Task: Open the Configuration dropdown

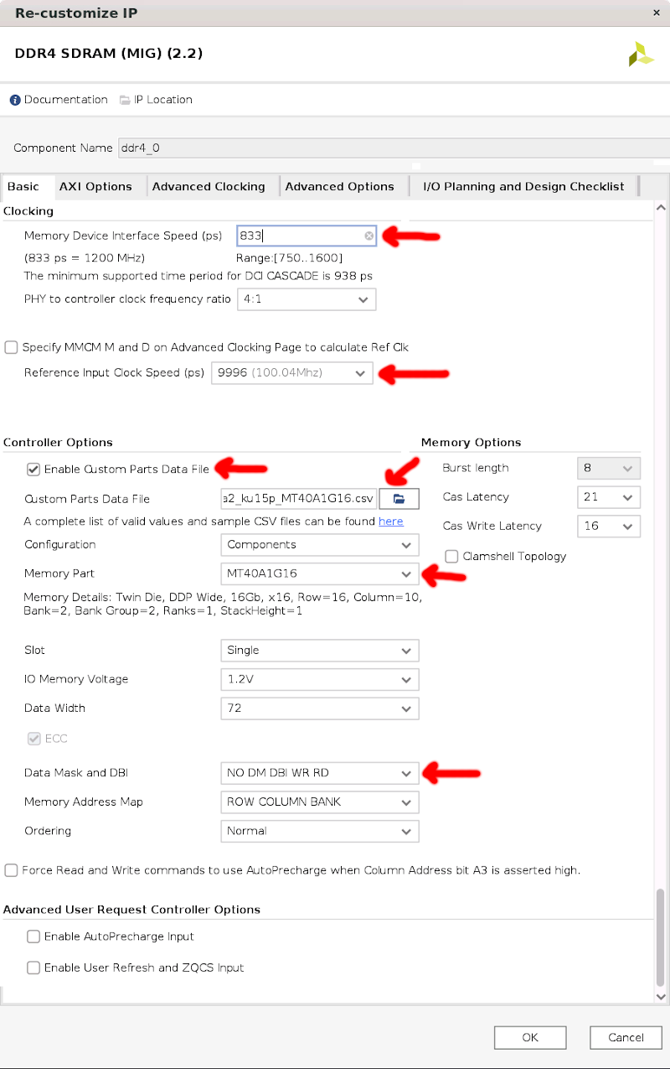Action: pyautogui.click(x=320, y=545)
